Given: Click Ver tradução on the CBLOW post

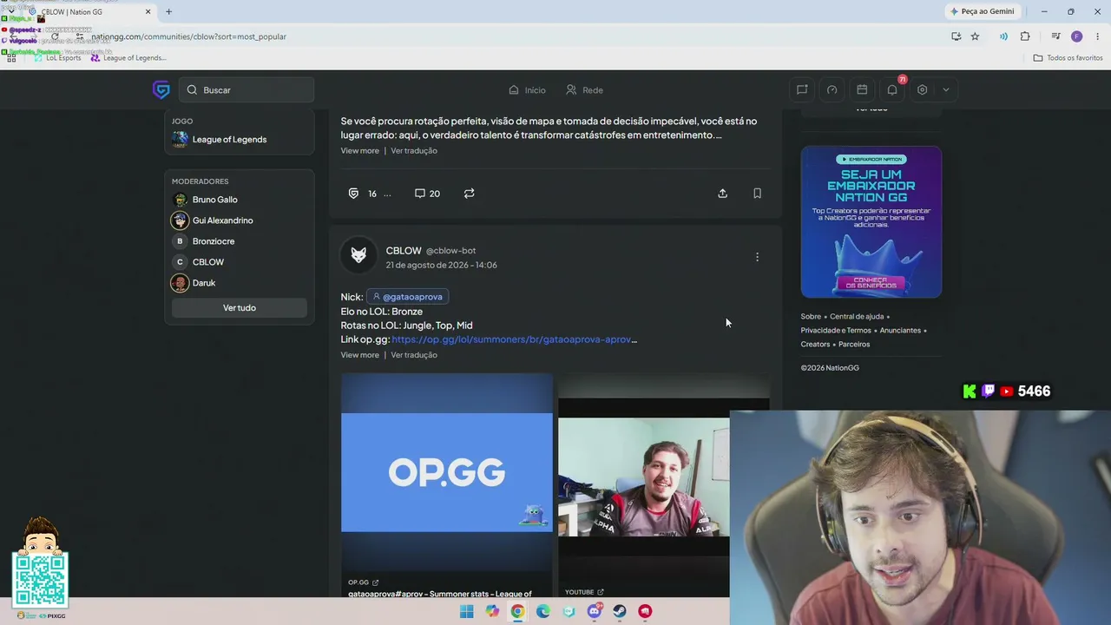Looking at the screenshot, I should [414, 355].
